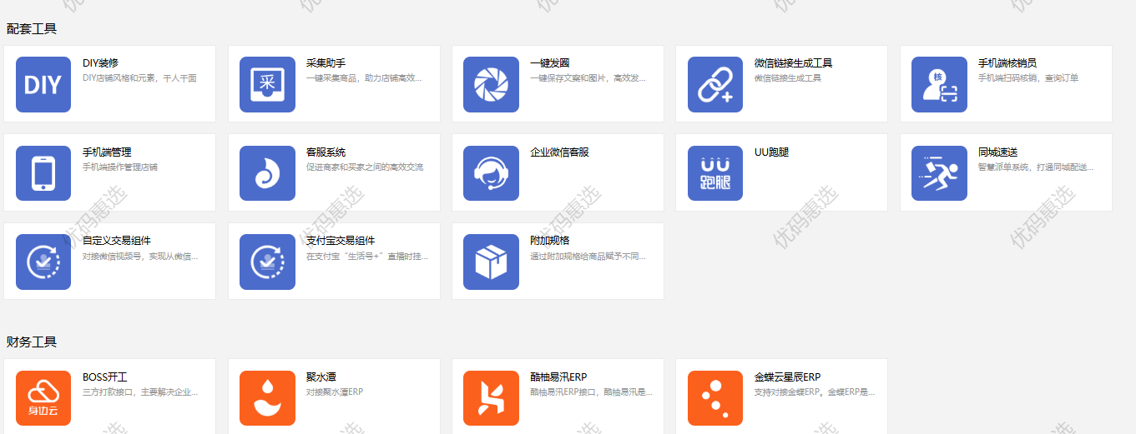Select the UU跑腿 title text

(x=771, y=152)
